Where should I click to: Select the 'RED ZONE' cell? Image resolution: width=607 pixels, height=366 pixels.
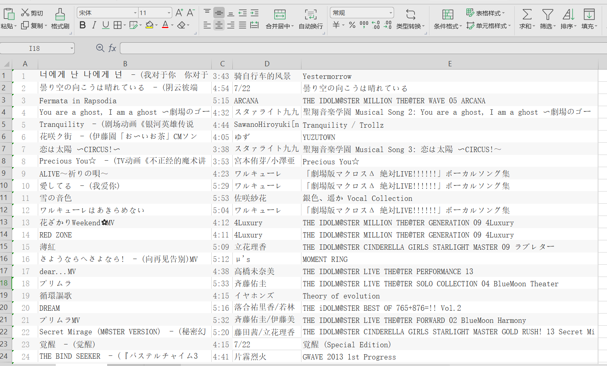tap(125, 235)
